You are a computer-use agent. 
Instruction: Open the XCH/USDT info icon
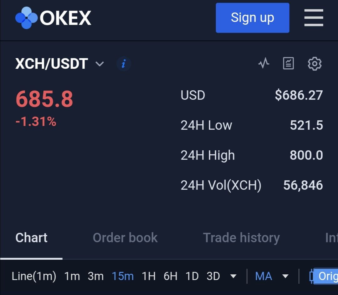coord(124,64)
